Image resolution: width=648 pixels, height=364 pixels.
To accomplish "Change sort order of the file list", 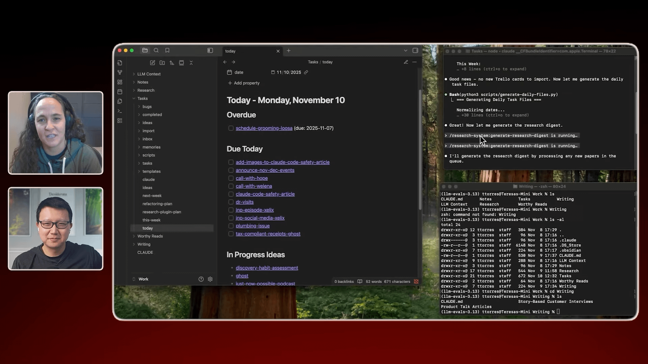I will pos(172,63).
